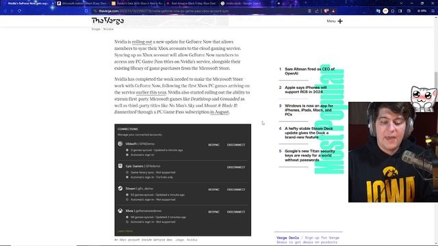Click the Brave Rewards triangle icon
The height and width of the screenshot is (246, 438).
coord(333,11)
